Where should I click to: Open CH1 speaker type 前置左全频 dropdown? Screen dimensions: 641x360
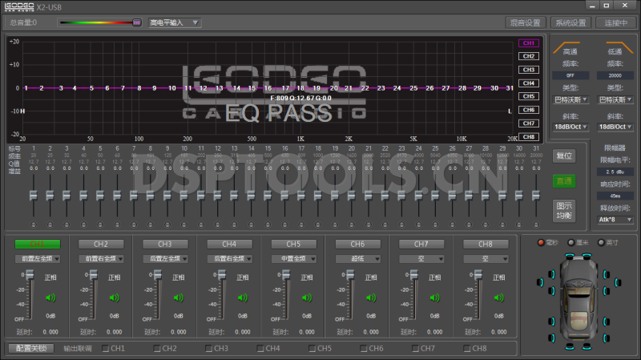38,258
